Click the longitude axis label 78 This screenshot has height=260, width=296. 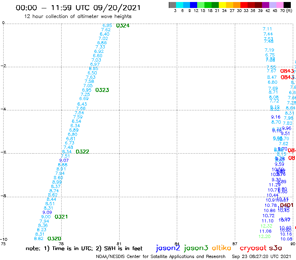61,244
